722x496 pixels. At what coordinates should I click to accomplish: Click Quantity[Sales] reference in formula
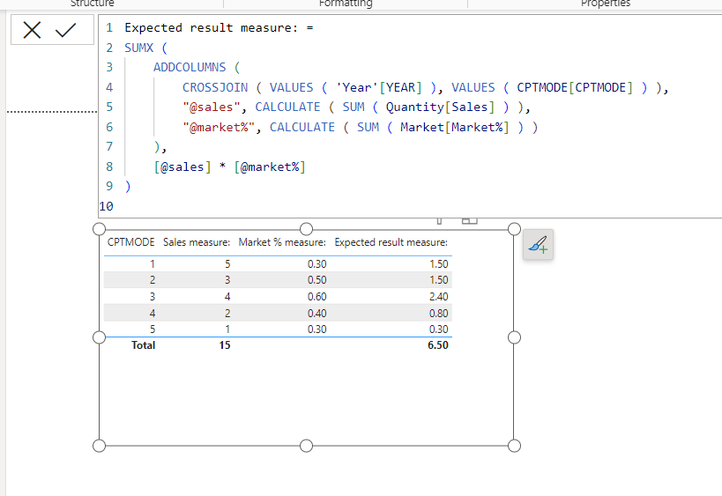click(x=440, y=107)
